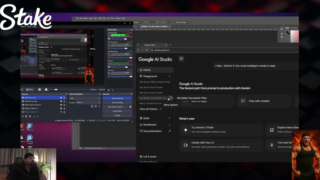Viewport: 320px width, 180px height.
Task: Unlock stake-W-tran.png source lock icon
Action: pos(64,101)
